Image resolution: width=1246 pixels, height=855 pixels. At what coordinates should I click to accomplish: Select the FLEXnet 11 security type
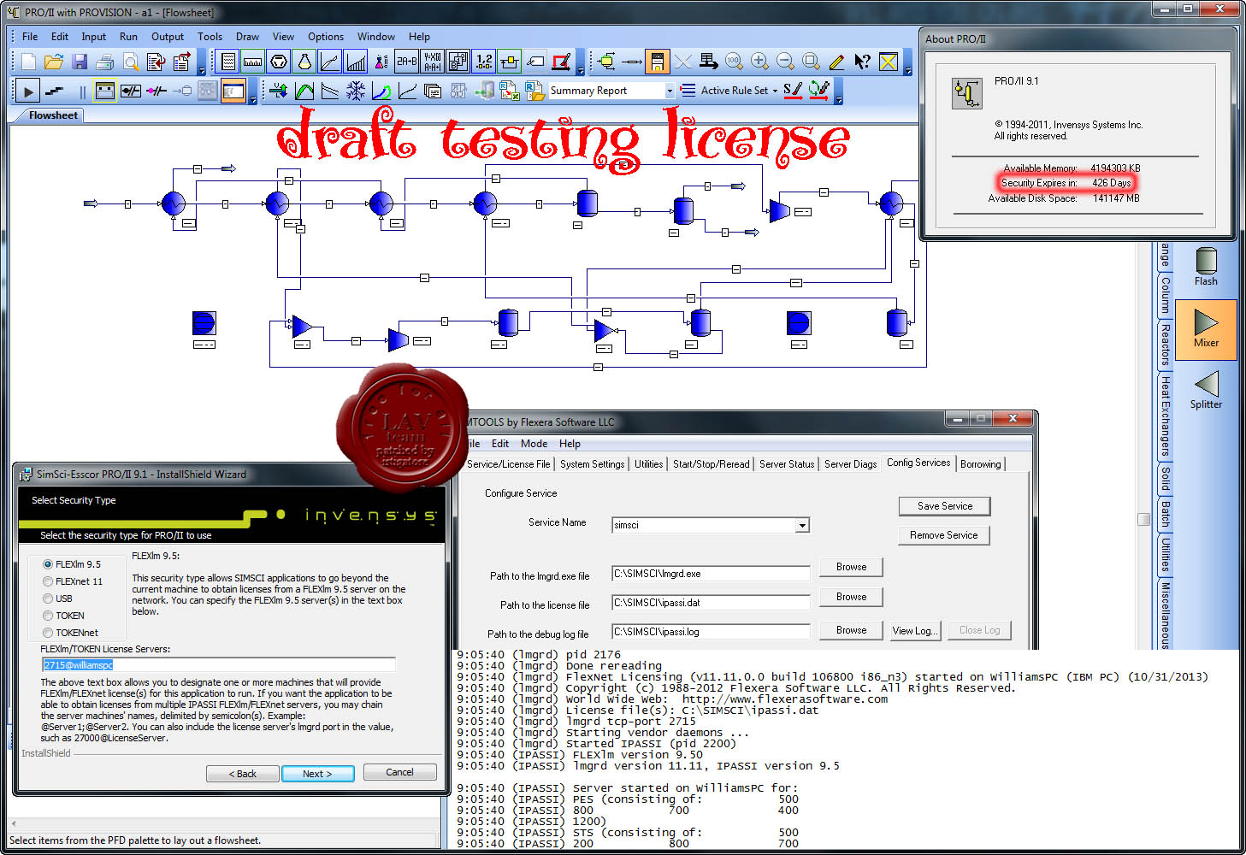(x=48, y=581)
